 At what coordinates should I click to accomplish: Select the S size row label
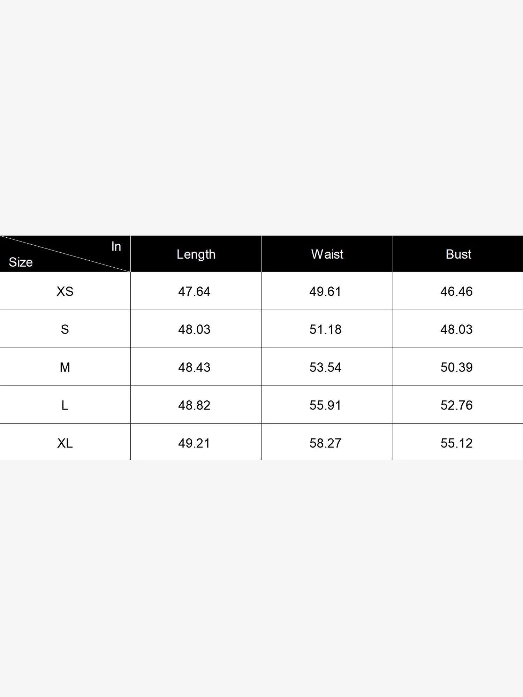65,329
